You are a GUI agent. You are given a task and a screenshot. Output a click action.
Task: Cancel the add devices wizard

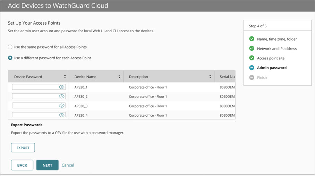pos(68,165)
